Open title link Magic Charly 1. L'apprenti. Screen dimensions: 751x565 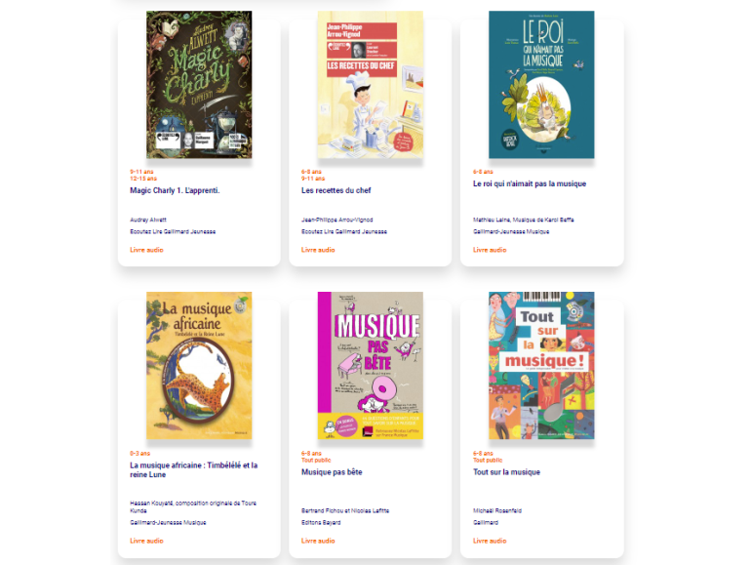click(175, 190)
